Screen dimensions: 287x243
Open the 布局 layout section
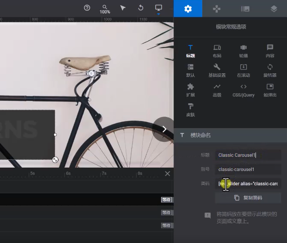(x=217, y=51)
